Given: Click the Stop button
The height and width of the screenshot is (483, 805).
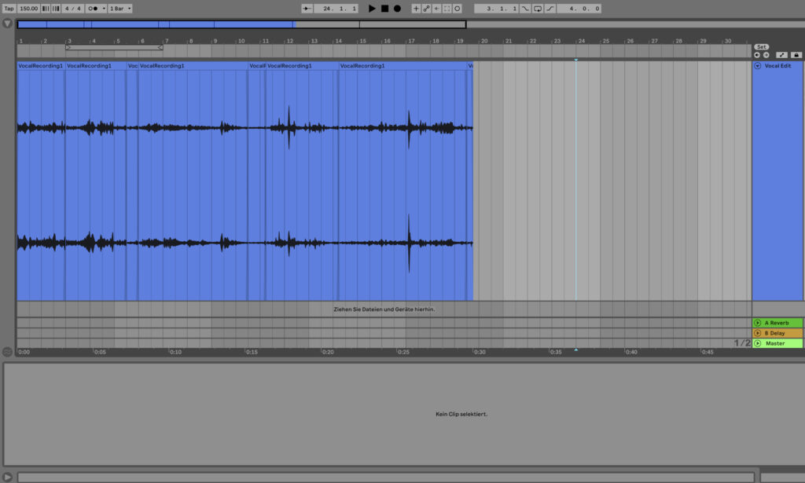Looking at the screenshot, I should (384, 9).
